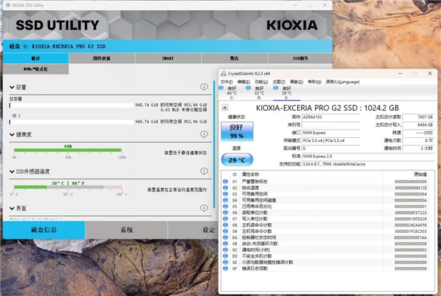
Task: Click the 标准 field NVM Express 2.0
Action: [x=368, y=156]
